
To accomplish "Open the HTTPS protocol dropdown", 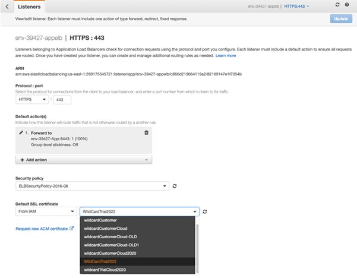I will pyautogui.click(x=33, y=99).
